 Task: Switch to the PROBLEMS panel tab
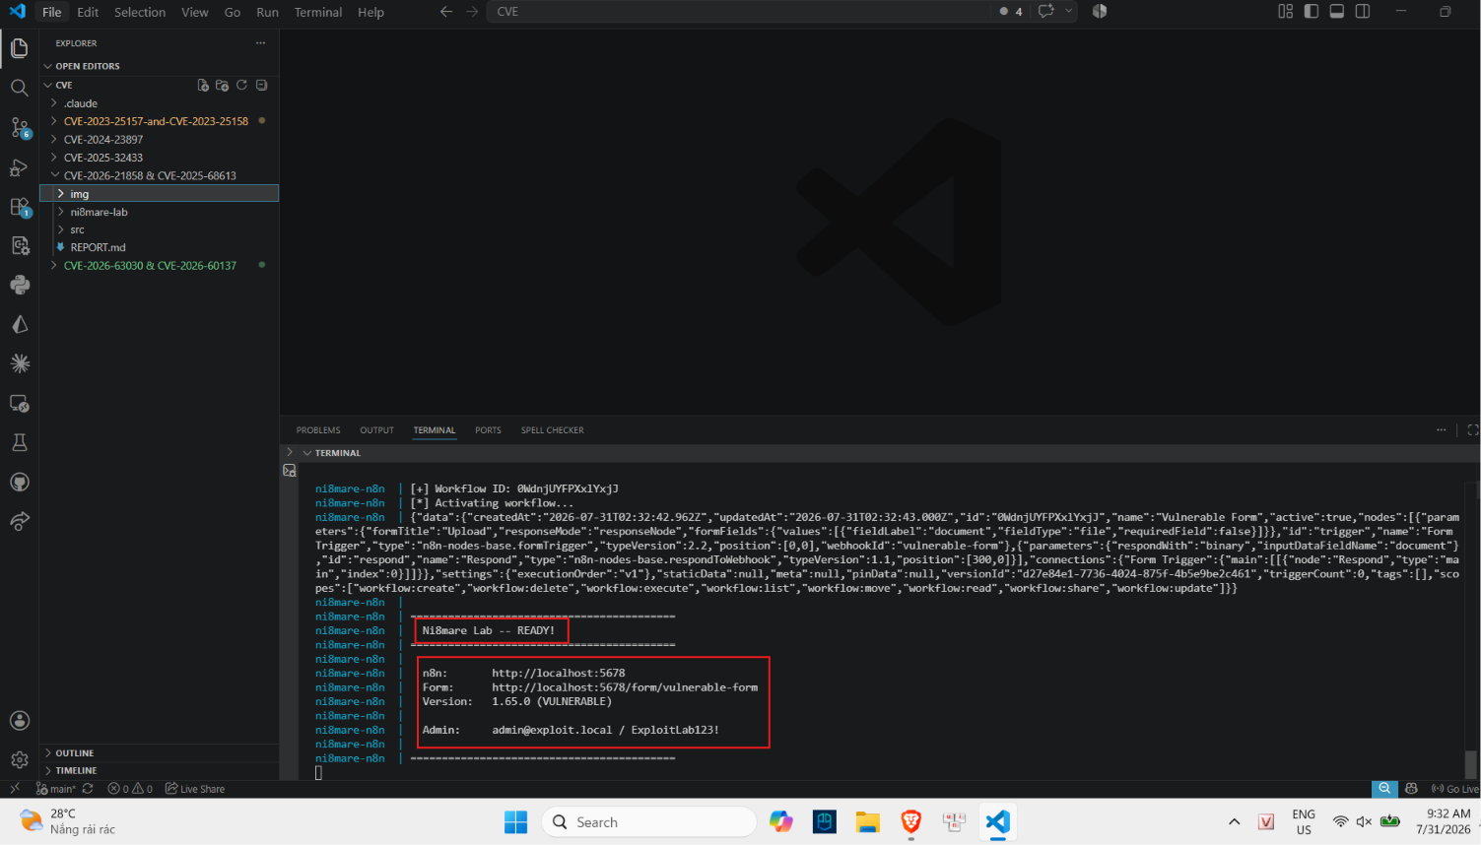(x=318, y=430)
